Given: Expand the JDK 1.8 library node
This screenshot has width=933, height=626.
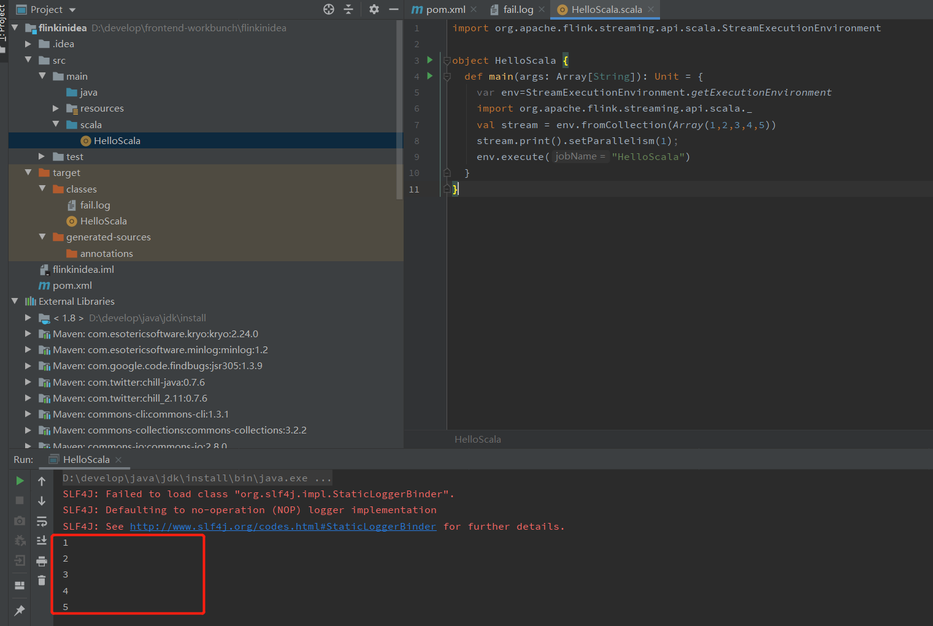Looking at the screenshot, I should coord(28,318).
